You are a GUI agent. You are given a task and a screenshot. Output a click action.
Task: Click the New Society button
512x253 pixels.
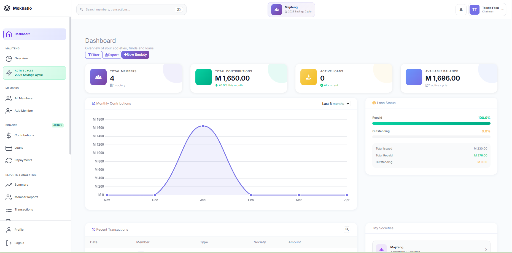135,55
